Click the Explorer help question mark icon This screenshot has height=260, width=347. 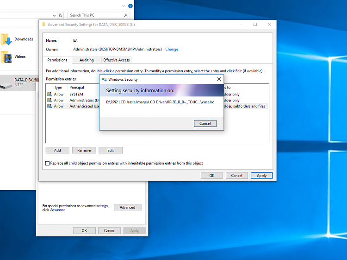(130, 6)
